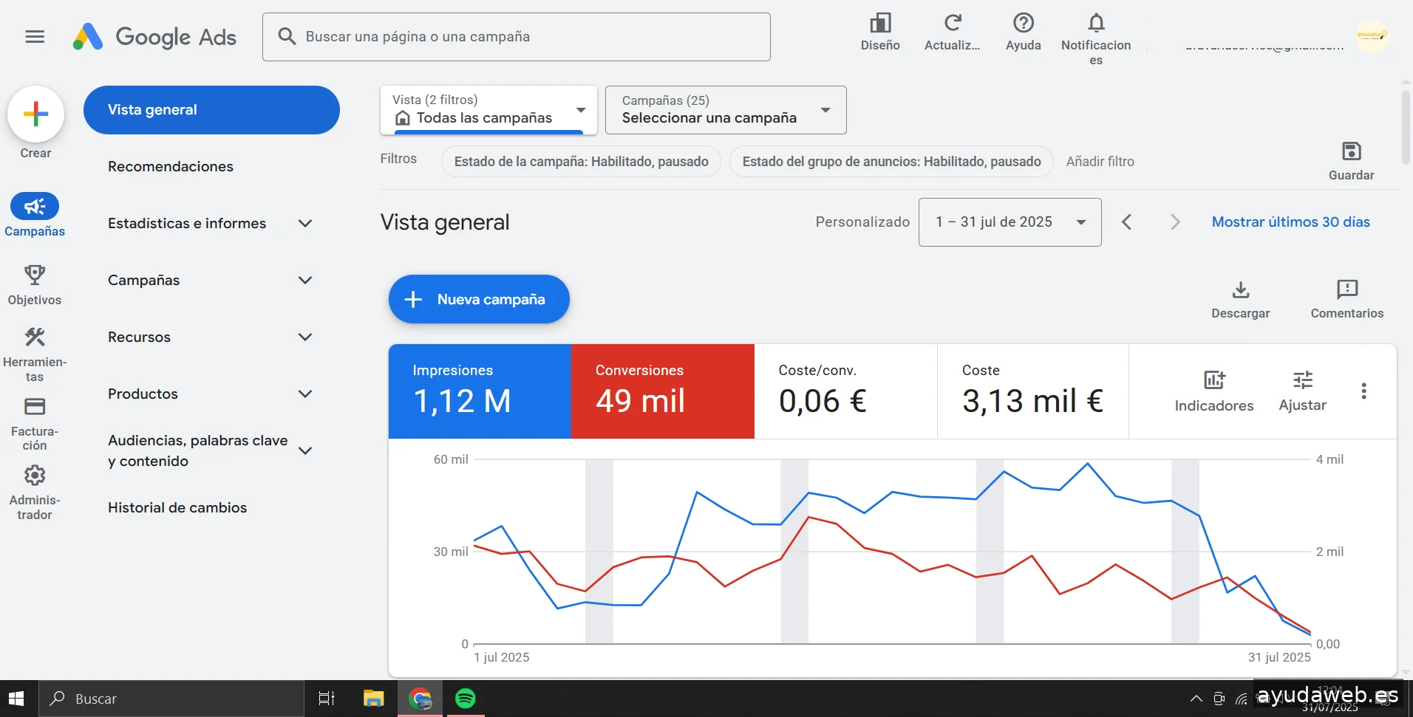
Task: Toggle the Impresiones metric card
Action: tap(480, 391)
